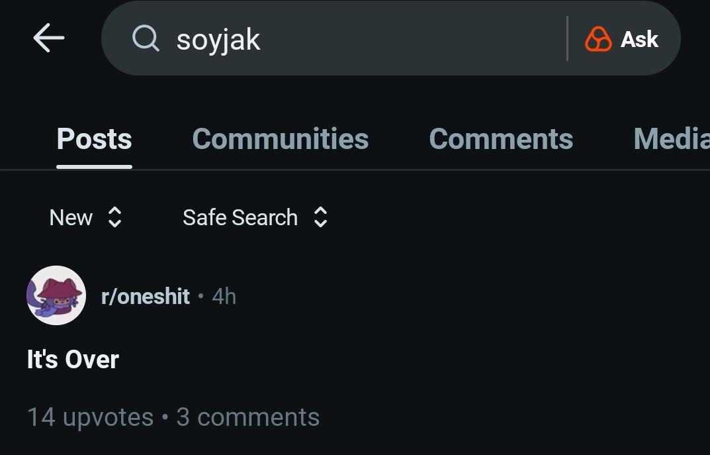Screen dimensions: 710x455
Task: Click the magnifying glass search icon
Action: coord(146,38)
